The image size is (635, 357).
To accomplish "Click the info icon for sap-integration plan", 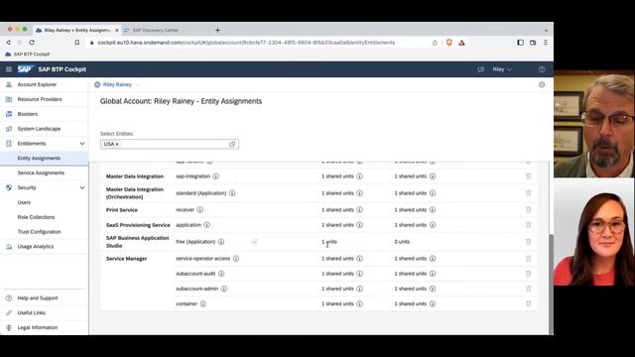I will [216, 177].
